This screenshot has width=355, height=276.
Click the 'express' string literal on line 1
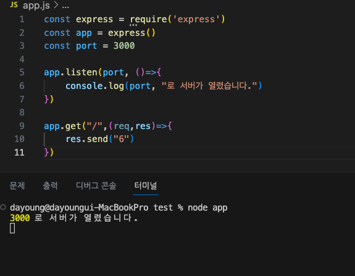click(x=196, y=19)
